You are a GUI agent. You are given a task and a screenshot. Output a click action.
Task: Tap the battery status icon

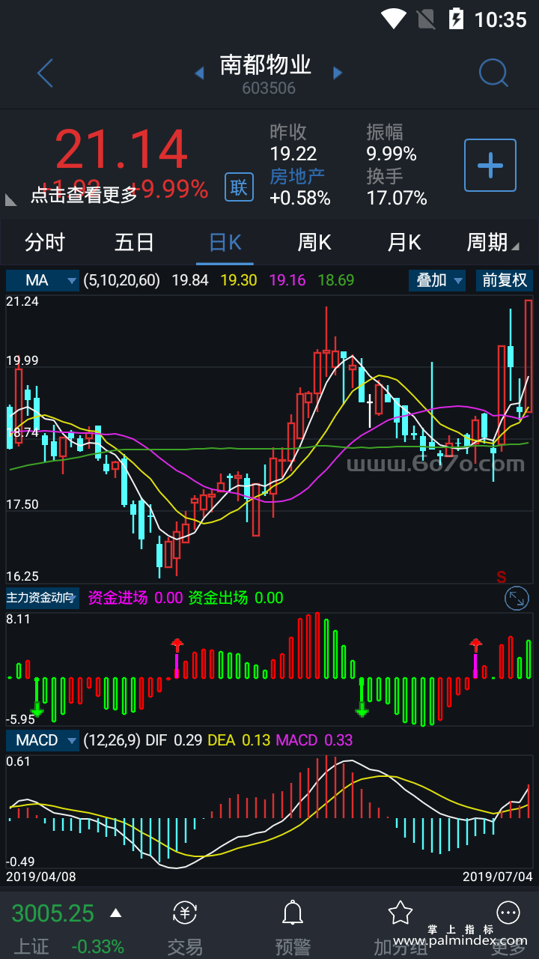click(456, 19)
